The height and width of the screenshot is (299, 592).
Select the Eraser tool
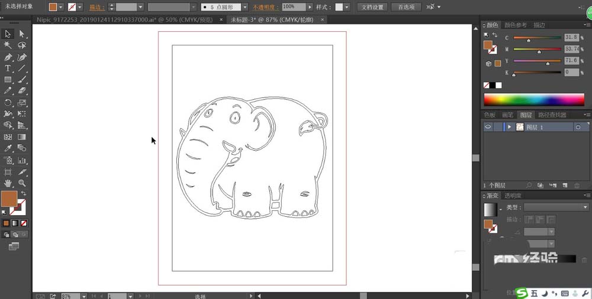click(22, 91)
